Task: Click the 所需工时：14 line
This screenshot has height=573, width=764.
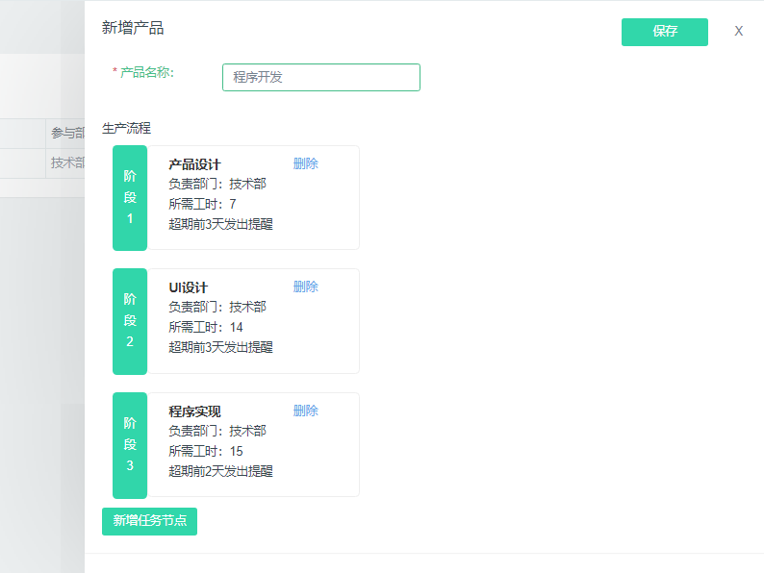Action: 205,328
